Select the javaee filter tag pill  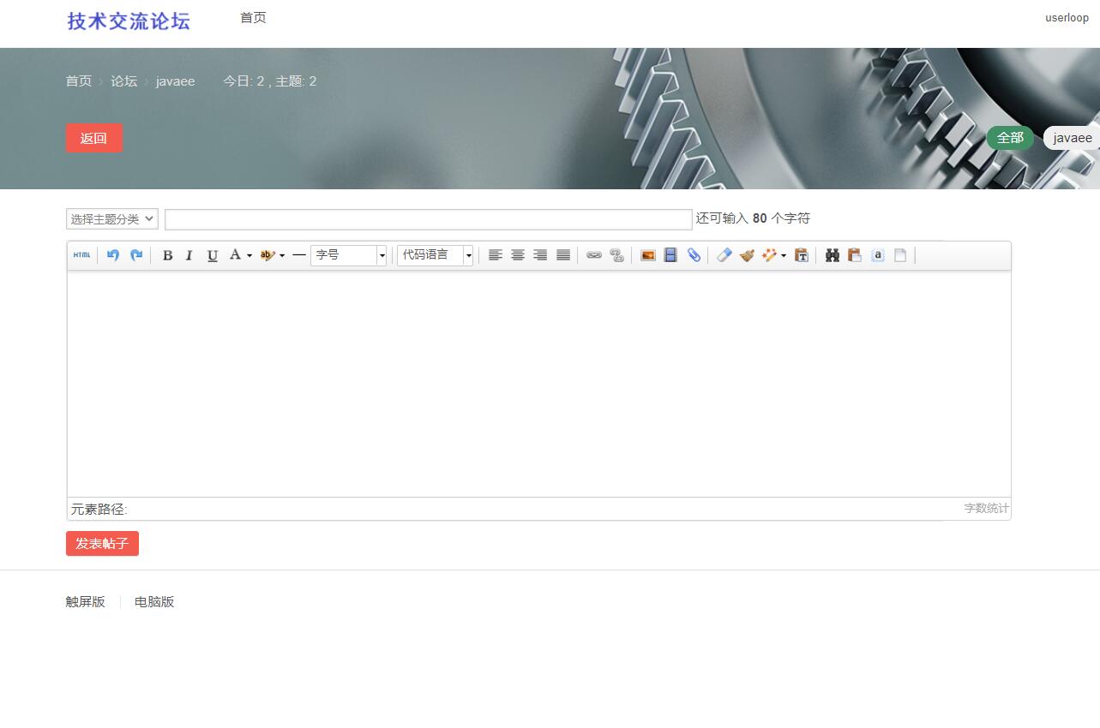(1072, 138)
